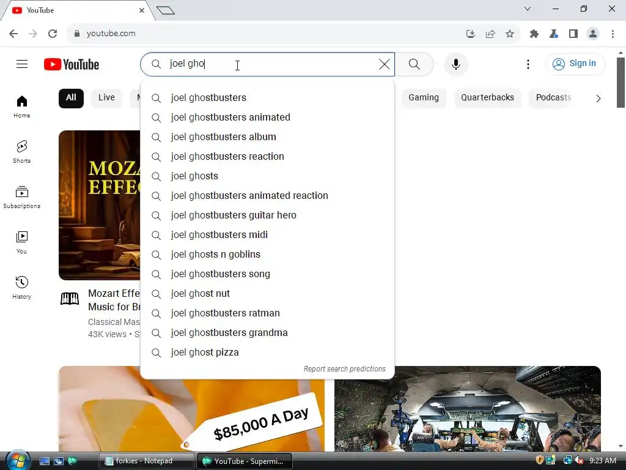
Task: Go forward with the browser forward arrow
Action: tap(33, 34)
